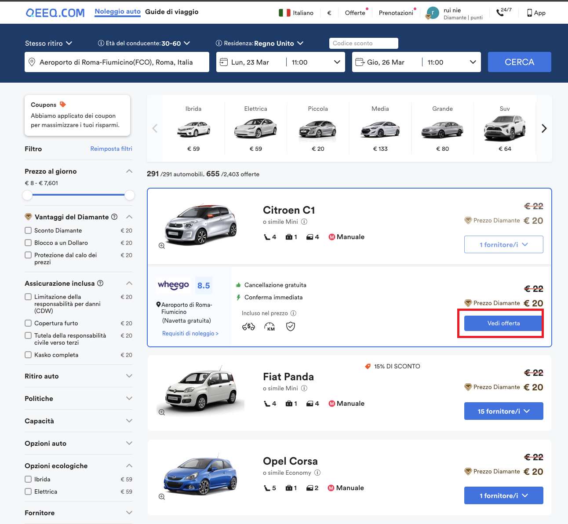This screenshot has width=568, height=524.
Task: Open Vantaggi del Diamante help icon
Action: 114,217
